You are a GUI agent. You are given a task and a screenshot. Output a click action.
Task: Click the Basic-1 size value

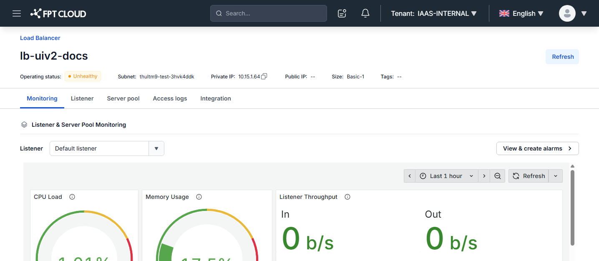click(355, 77)
